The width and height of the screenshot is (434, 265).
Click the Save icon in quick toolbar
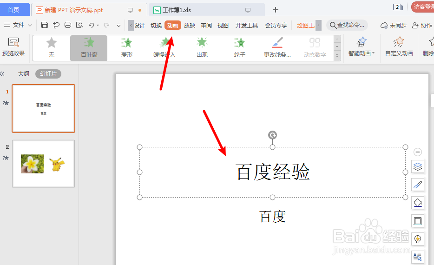45,25
